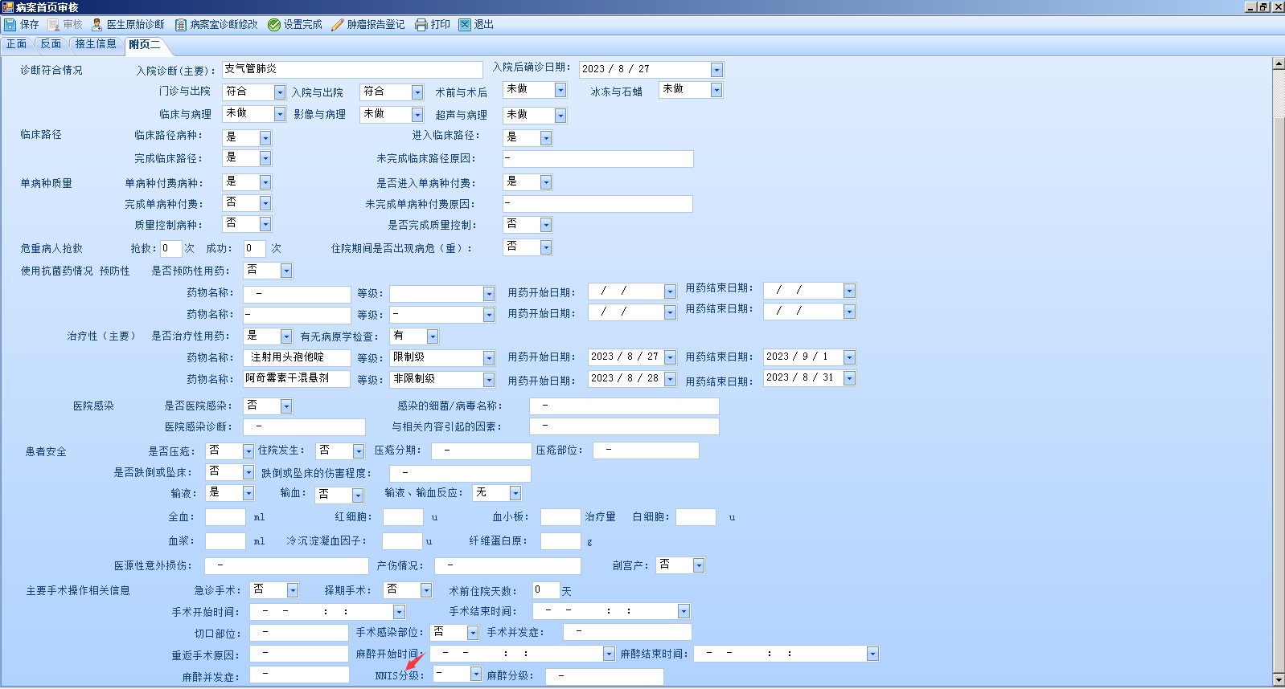The width and height of the screenshot is (1285, 689).
Task: Open 入院后确诊日期 date picker dropdown
Action: point(716,70)
